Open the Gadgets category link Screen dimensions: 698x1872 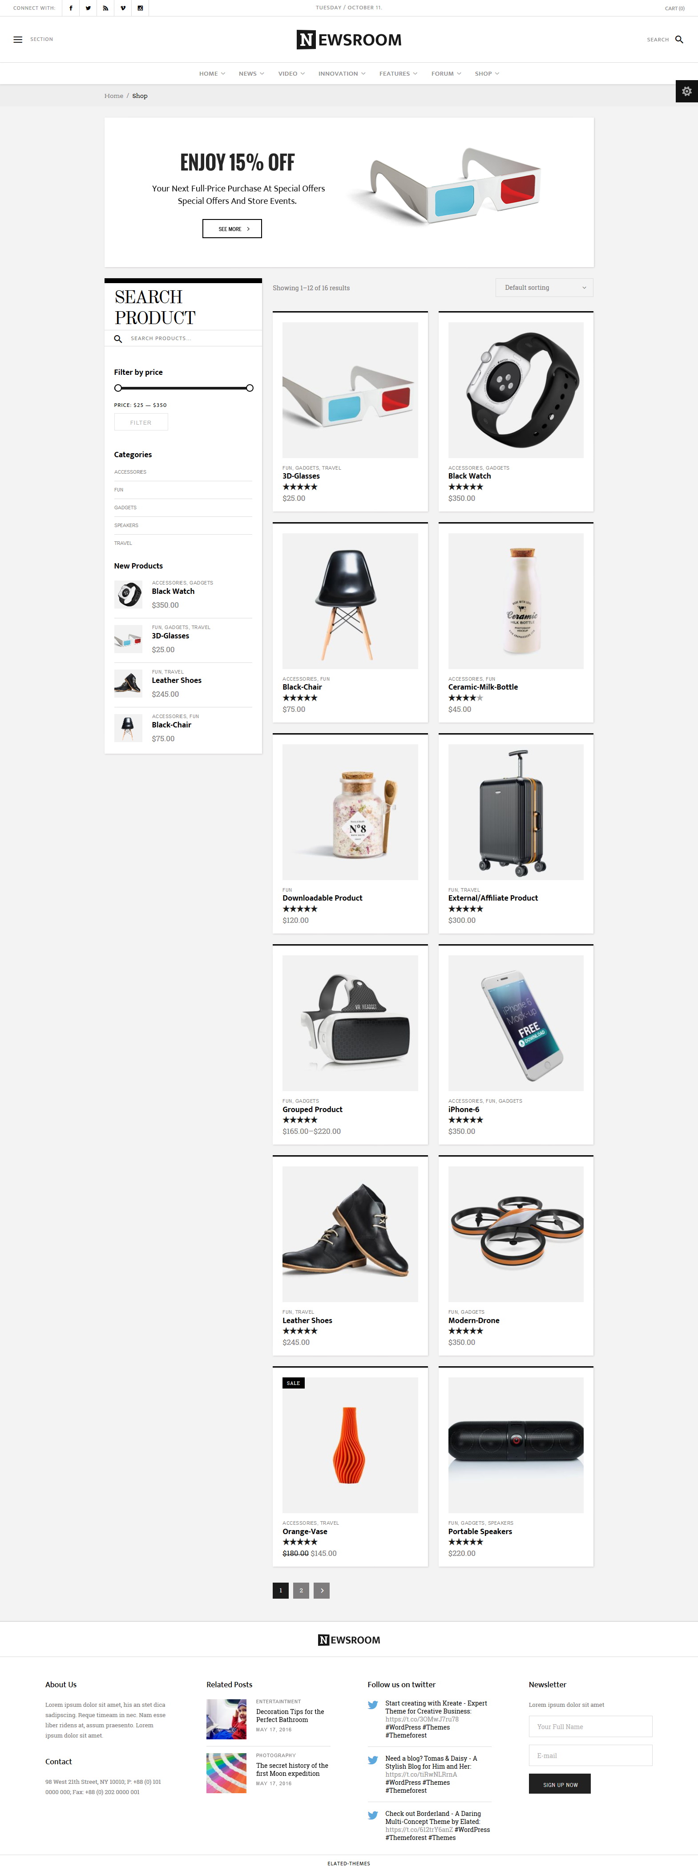tap(125, 507)
